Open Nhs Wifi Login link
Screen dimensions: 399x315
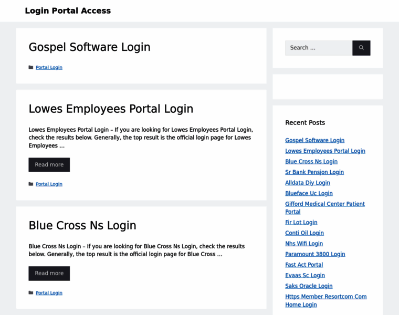304,244
